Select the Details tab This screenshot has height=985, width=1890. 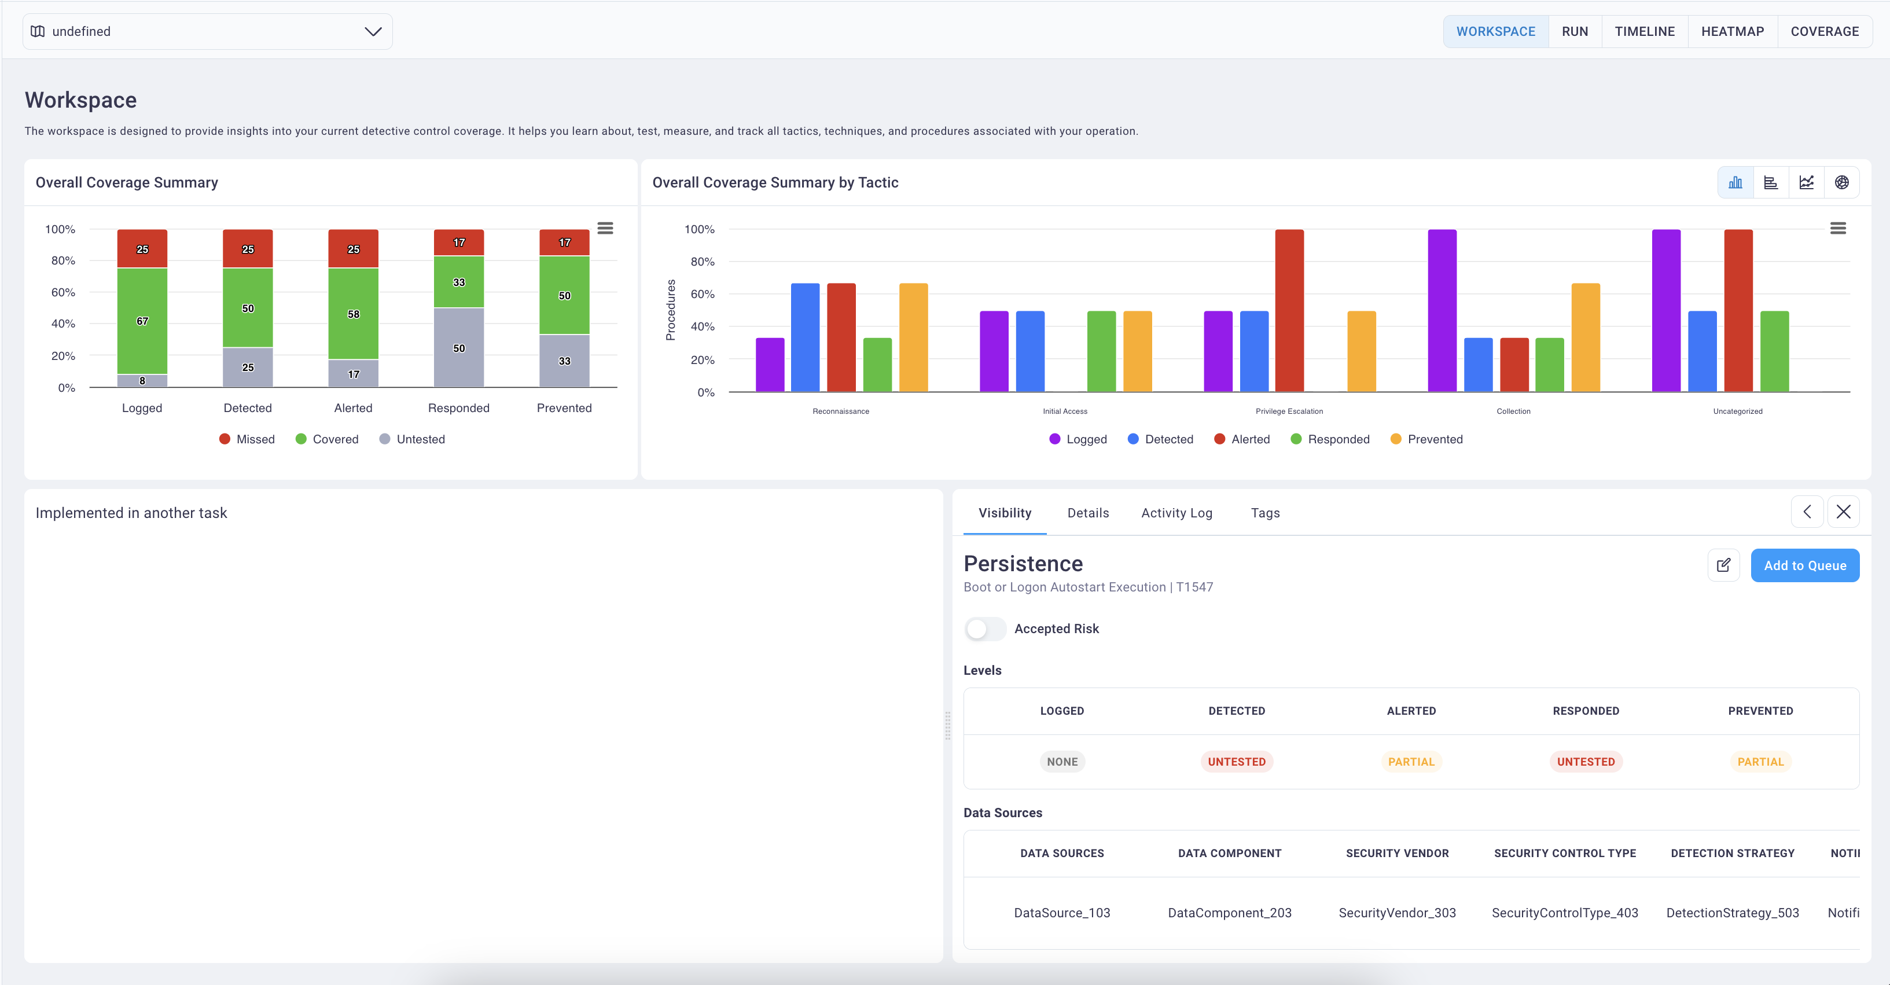click(x=1087, y=512)
